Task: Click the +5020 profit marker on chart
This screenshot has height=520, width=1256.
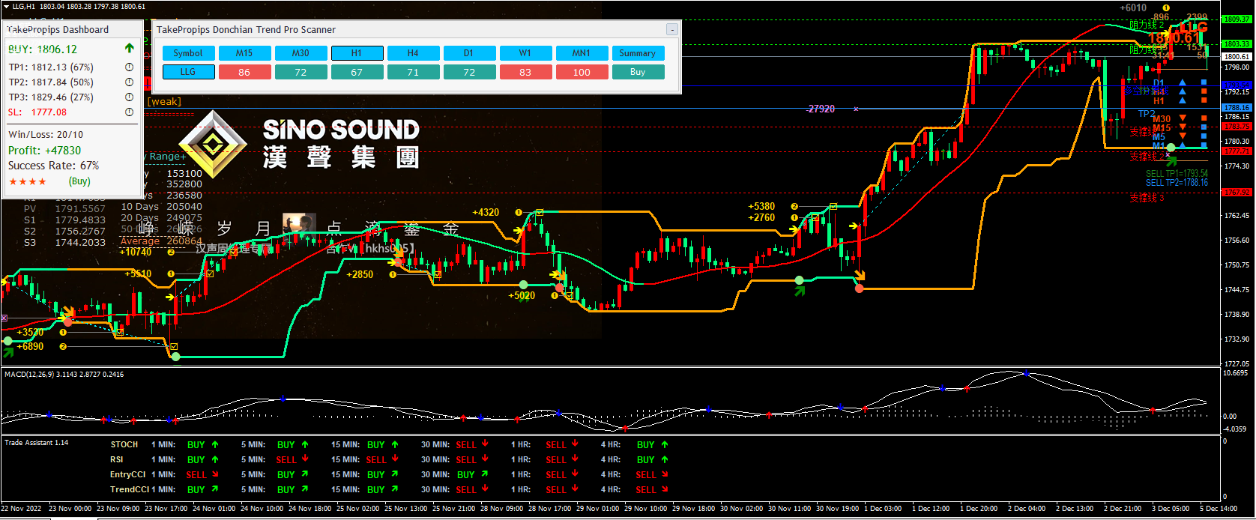Action: pyautogui.click(x=522, y=295)
